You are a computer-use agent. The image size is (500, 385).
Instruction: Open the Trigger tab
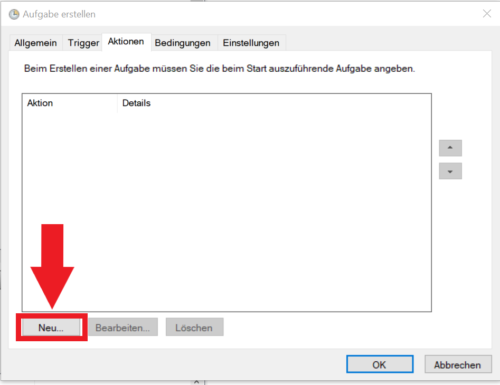pos(83,43)
